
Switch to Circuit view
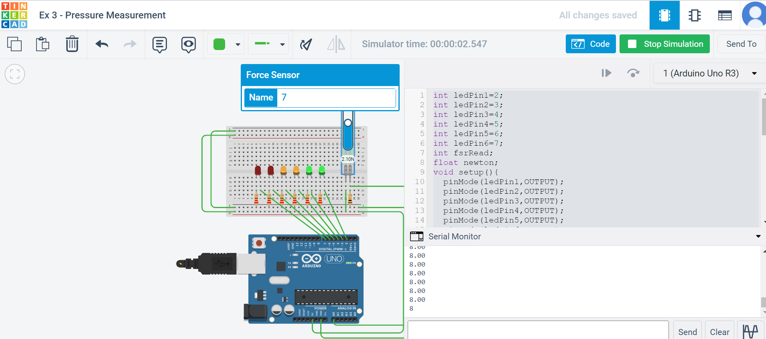click(664, 15)
